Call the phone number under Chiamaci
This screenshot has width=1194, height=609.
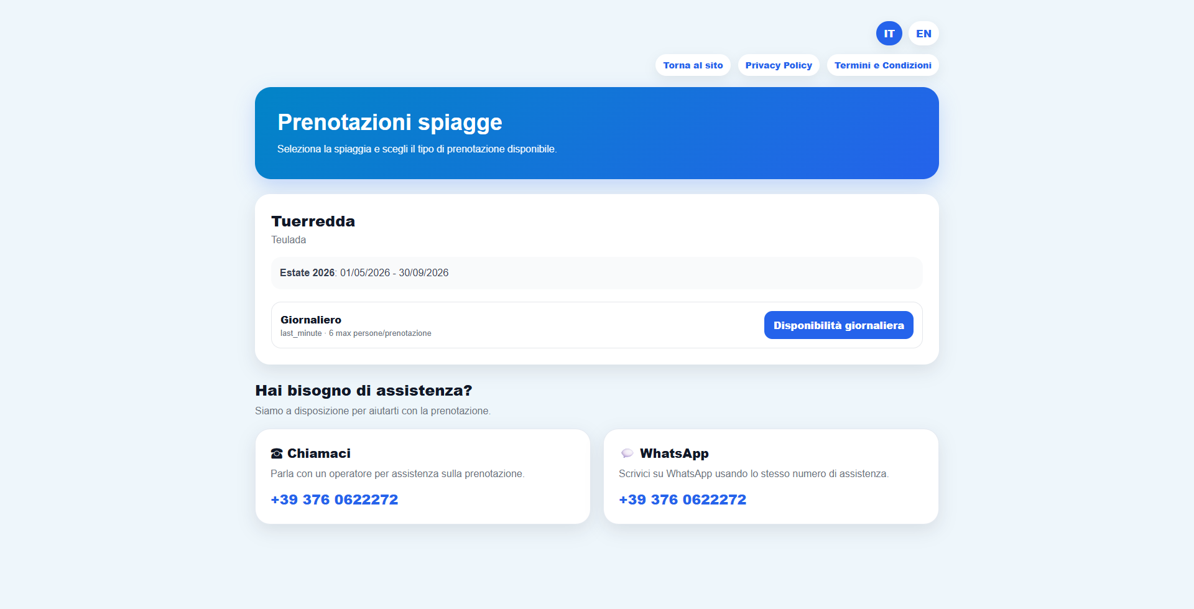click(335, 500)
